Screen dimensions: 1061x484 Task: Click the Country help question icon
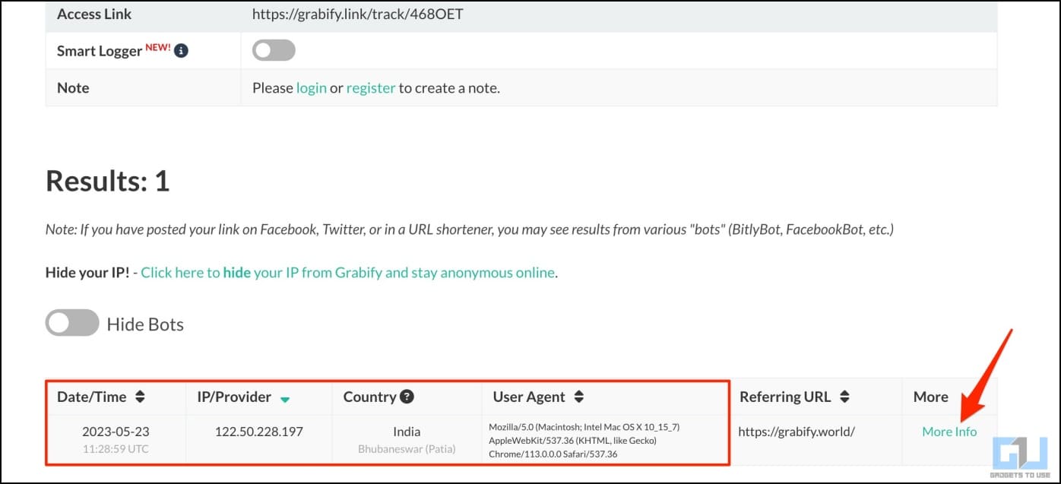point(407,397)
